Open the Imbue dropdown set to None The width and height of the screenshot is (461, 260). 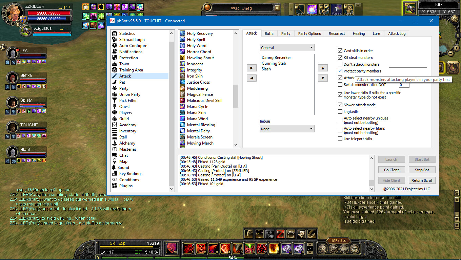click(x=287, y=129)
